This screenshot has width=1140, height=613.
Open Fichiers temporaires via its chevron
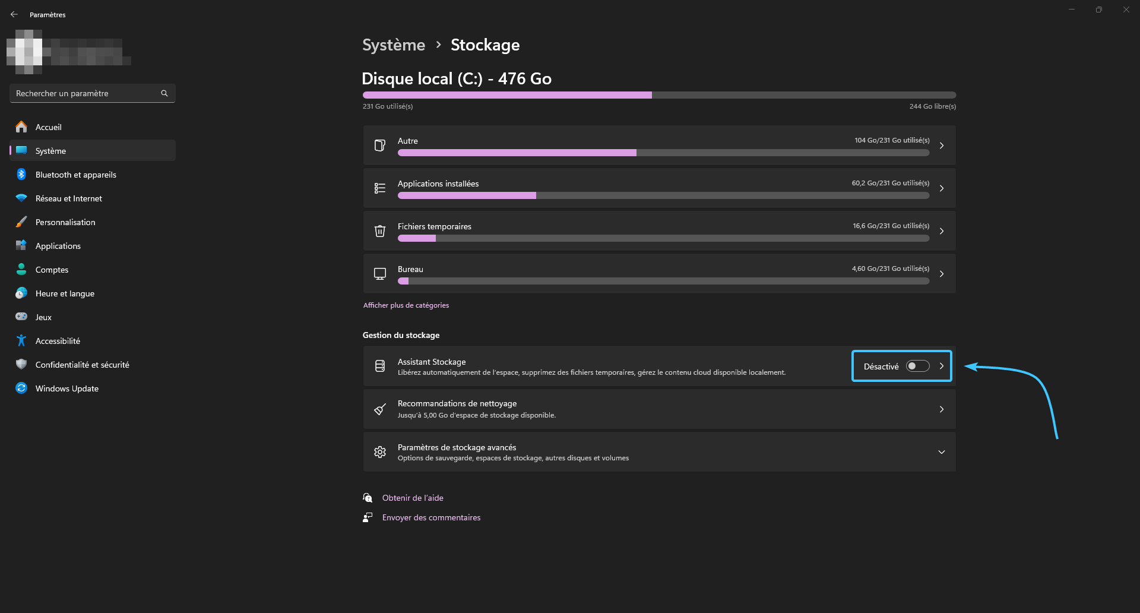click(942, 231)
